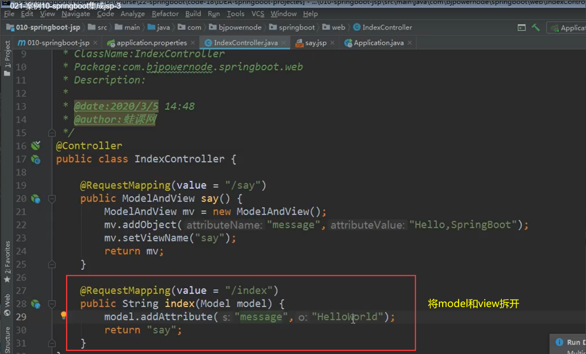Collapse the say() method at line 20
The image size is (586, 354).
52,199
